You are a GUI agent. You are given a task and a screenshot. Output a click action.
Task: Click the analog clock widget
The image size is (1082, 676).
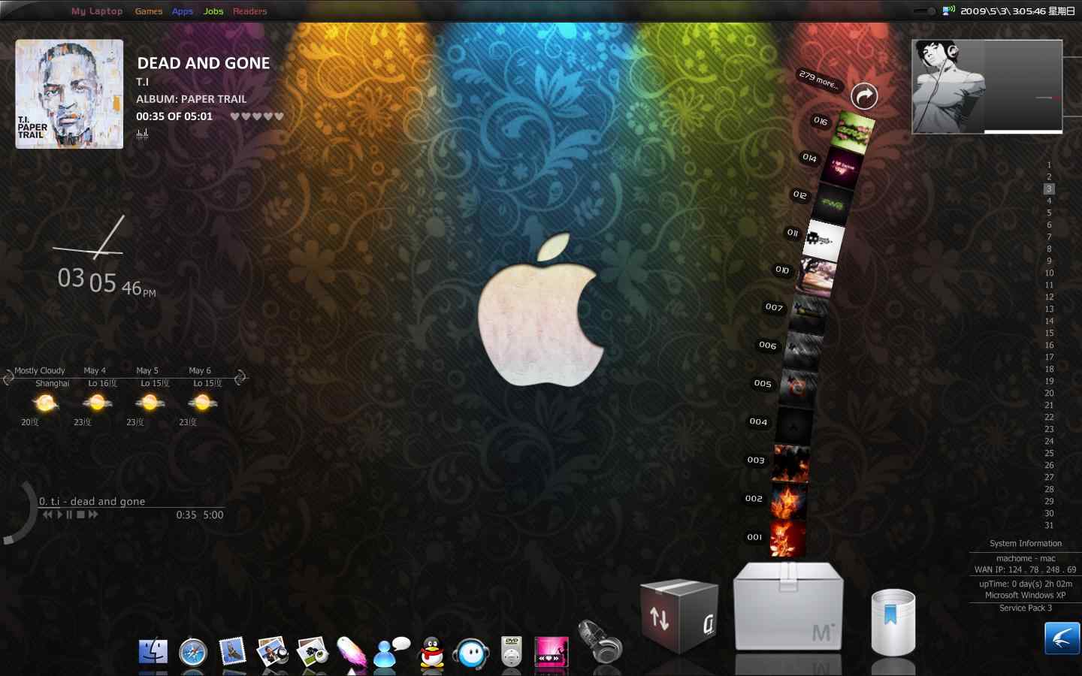tap(88, 237)
